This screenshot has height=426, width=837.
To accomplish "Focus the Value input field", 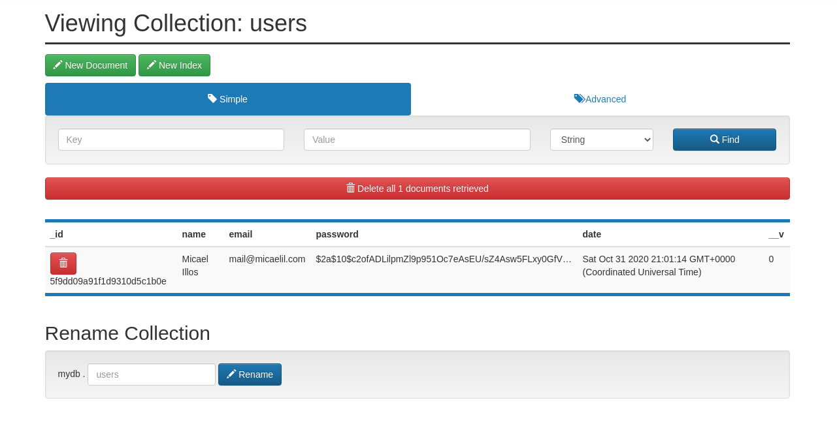I will point(417,140).
